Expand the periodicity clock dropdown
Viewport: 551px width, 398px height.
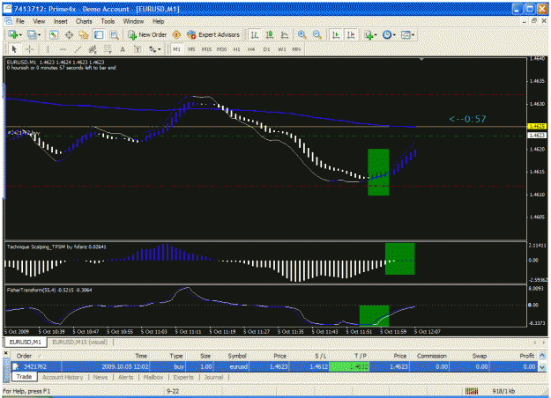[394, 35]
